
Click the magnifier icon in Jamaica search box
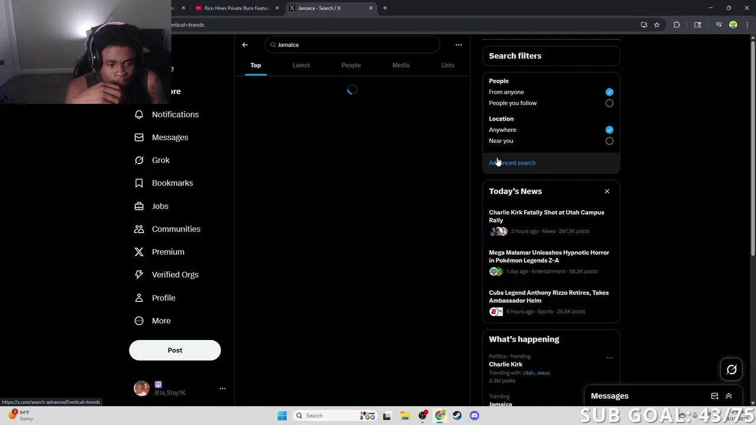pos(273,45)
